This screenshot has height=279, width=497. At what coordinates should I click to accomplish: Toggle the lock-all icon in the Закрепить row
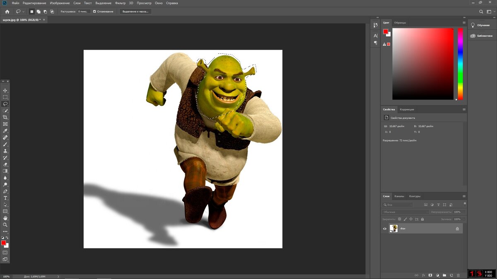tap(422, 219)
